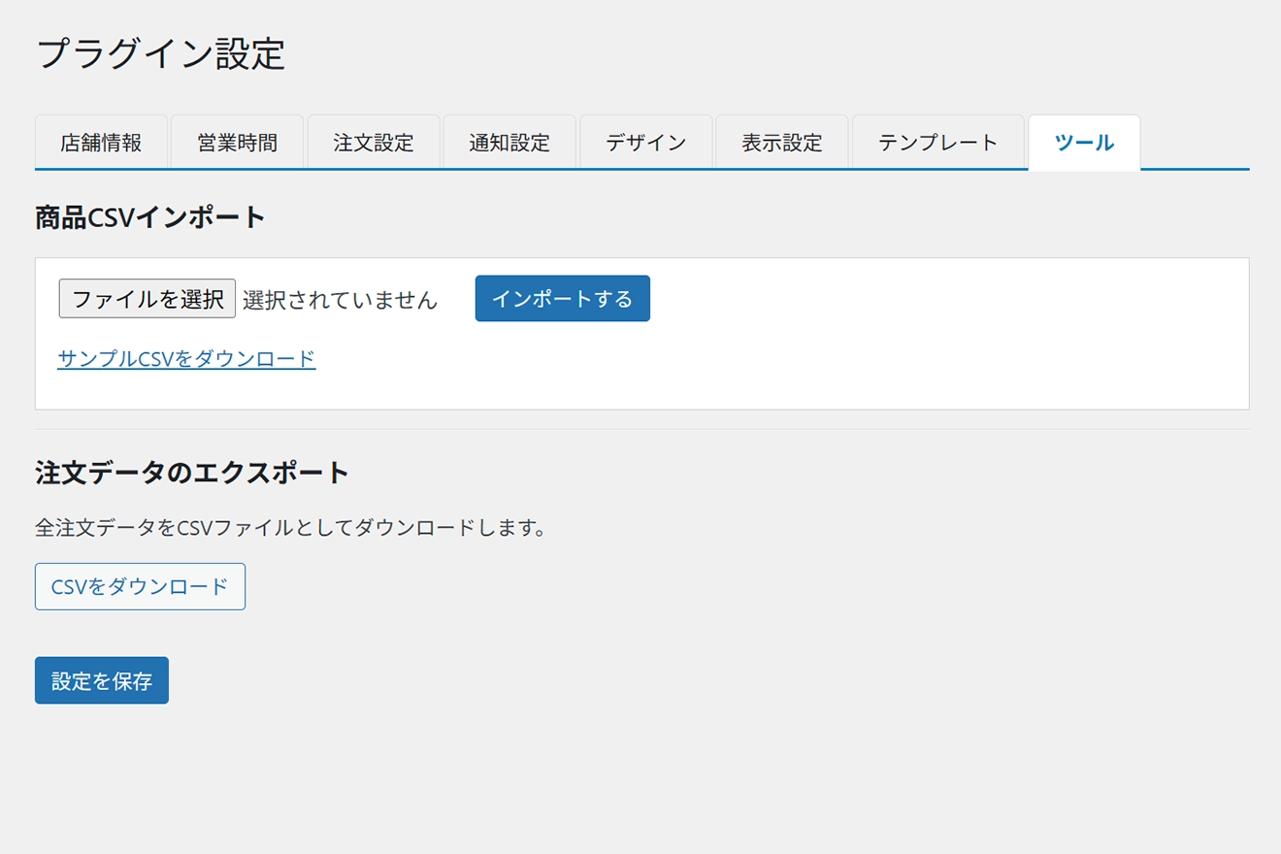
Task: Switch to the 表示設定 tab
Action: (x=782, y=143)
